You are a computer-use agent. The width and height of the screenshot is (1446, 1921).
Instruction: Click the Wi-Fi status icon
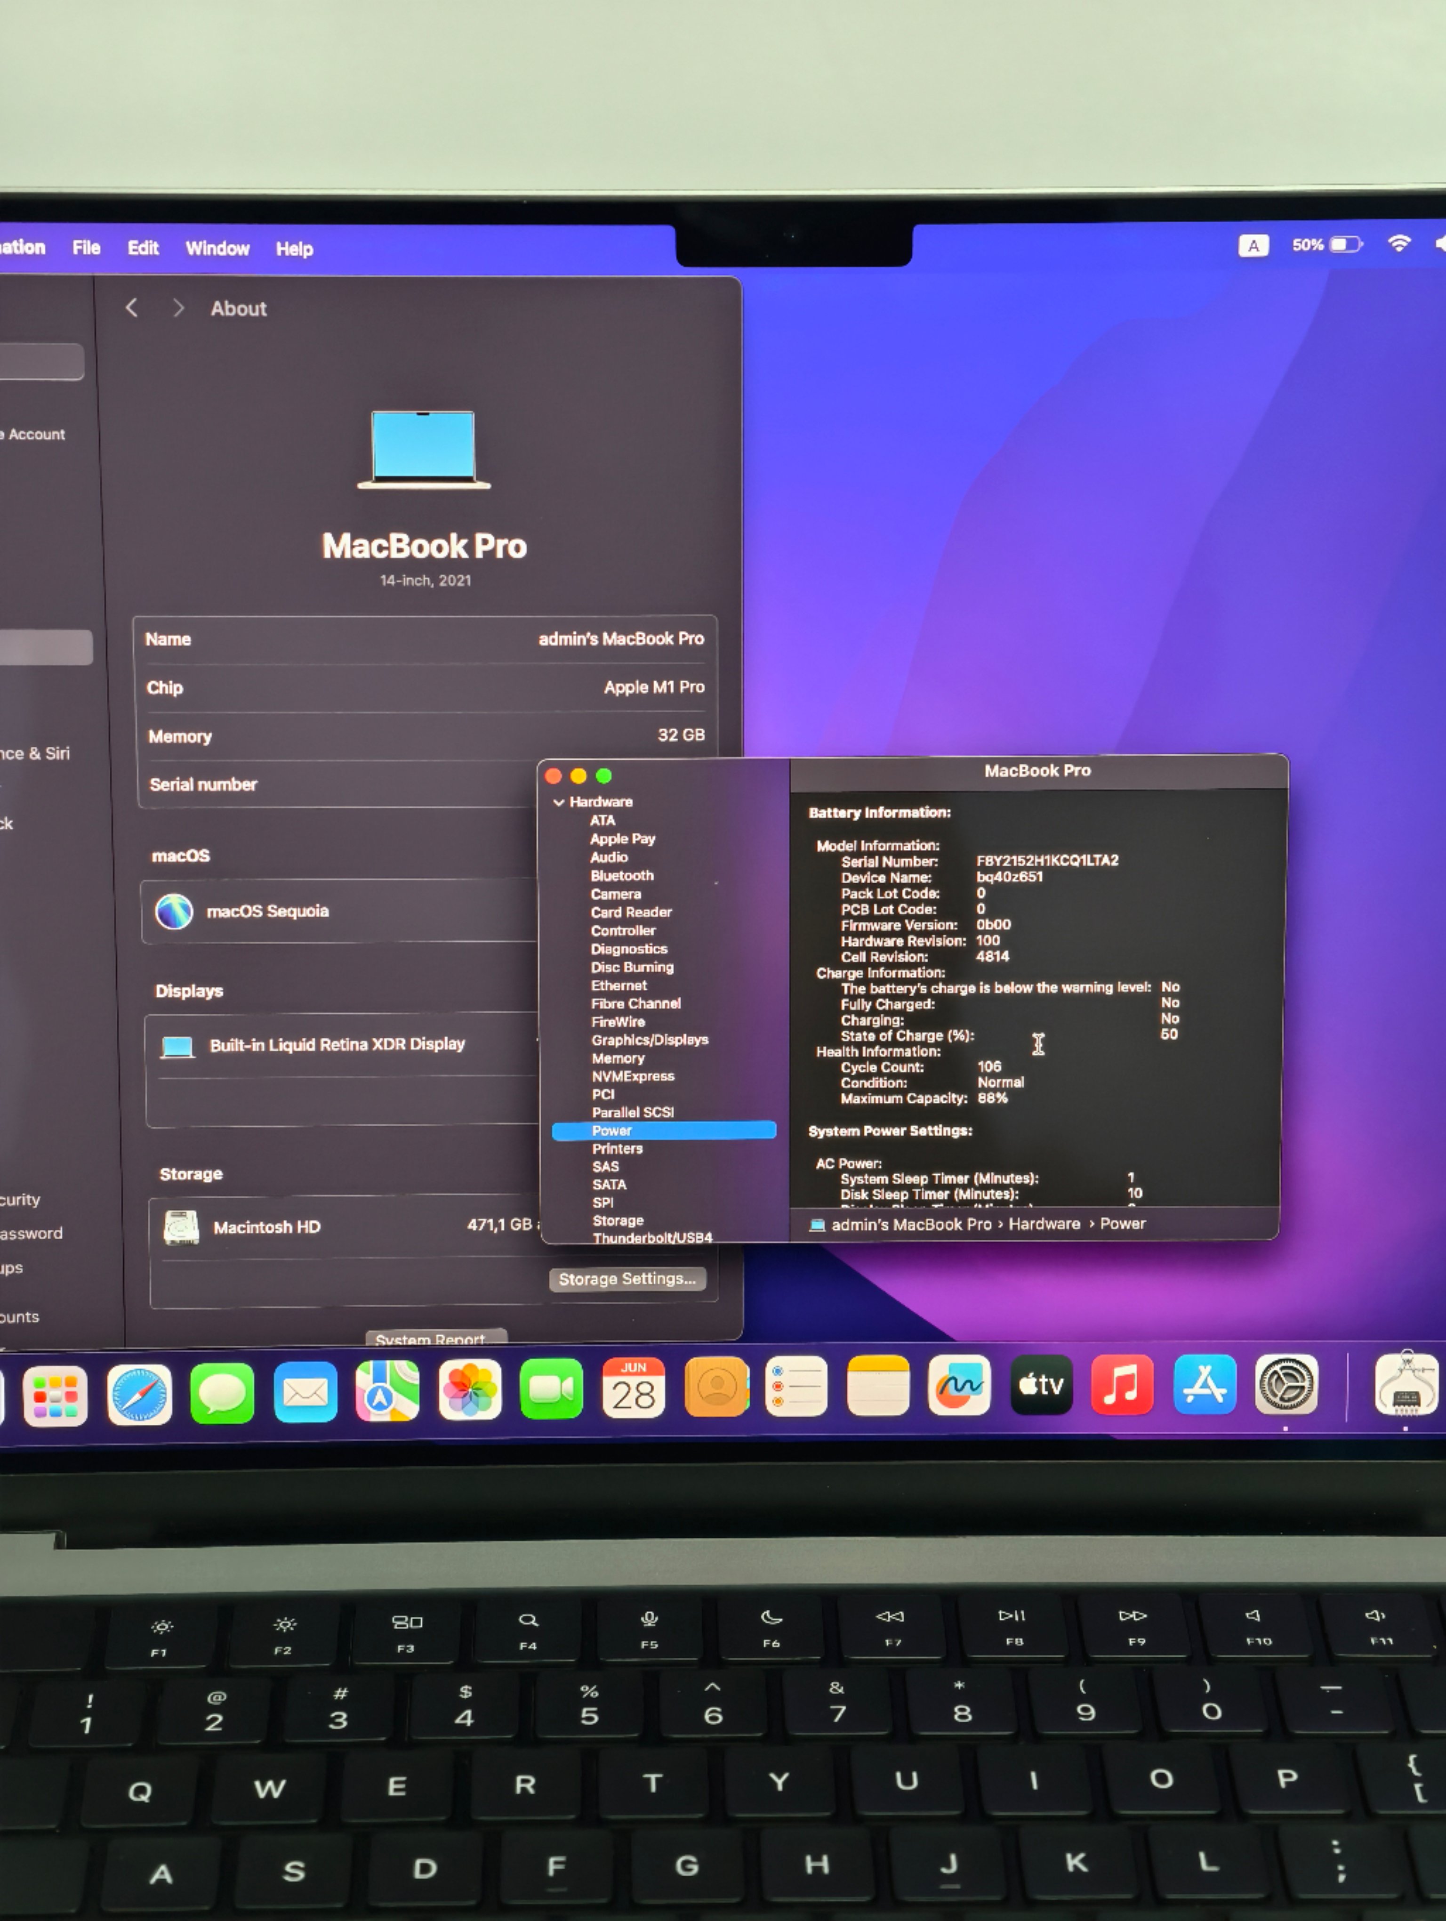click(1398, 244)
